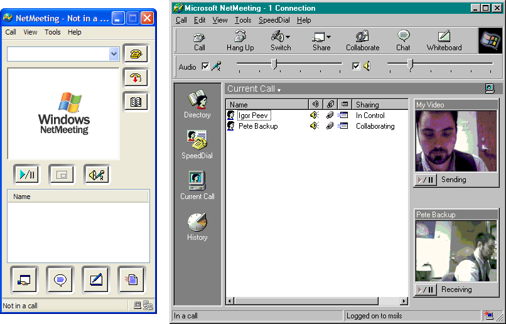The image size is (506, 324).
Task: Click the network status icons in small NetMeeting status bar
Action: click(x=143, y=305)
